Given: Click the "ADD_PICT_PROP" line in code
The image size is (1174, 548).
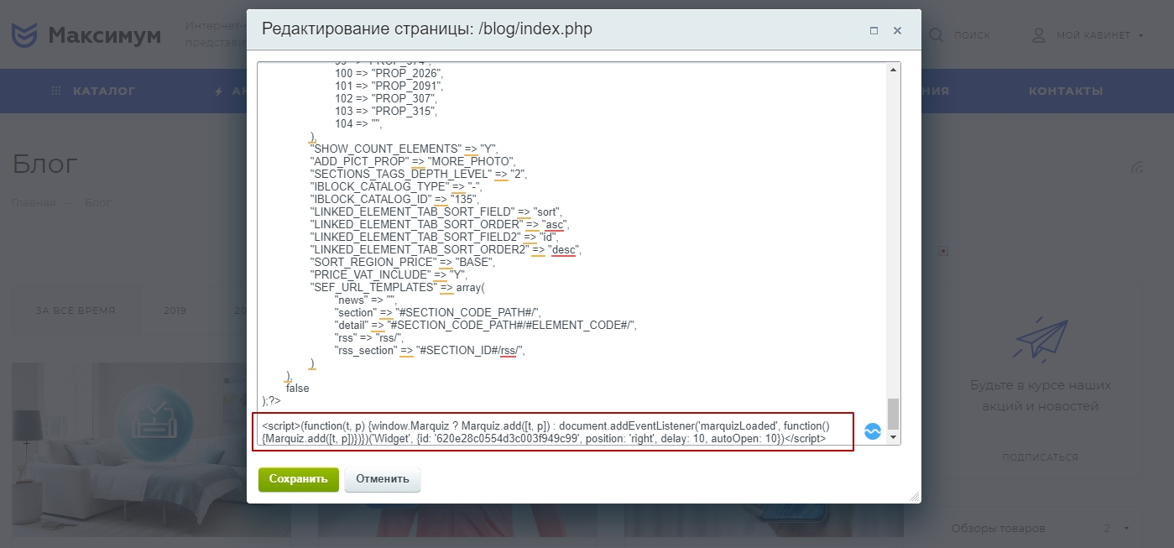Looking at the screenshot, I should pyautogui.click(x=412, y=161).
